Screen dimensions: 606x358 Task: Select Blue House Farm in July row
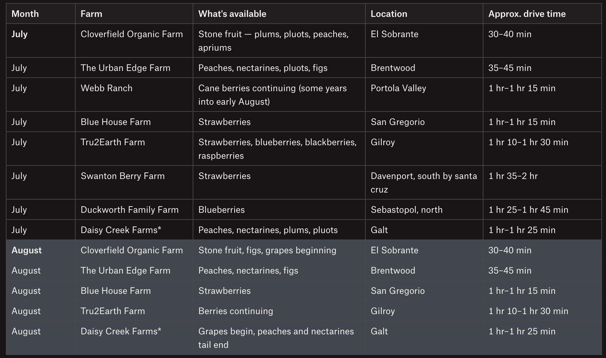116,122
